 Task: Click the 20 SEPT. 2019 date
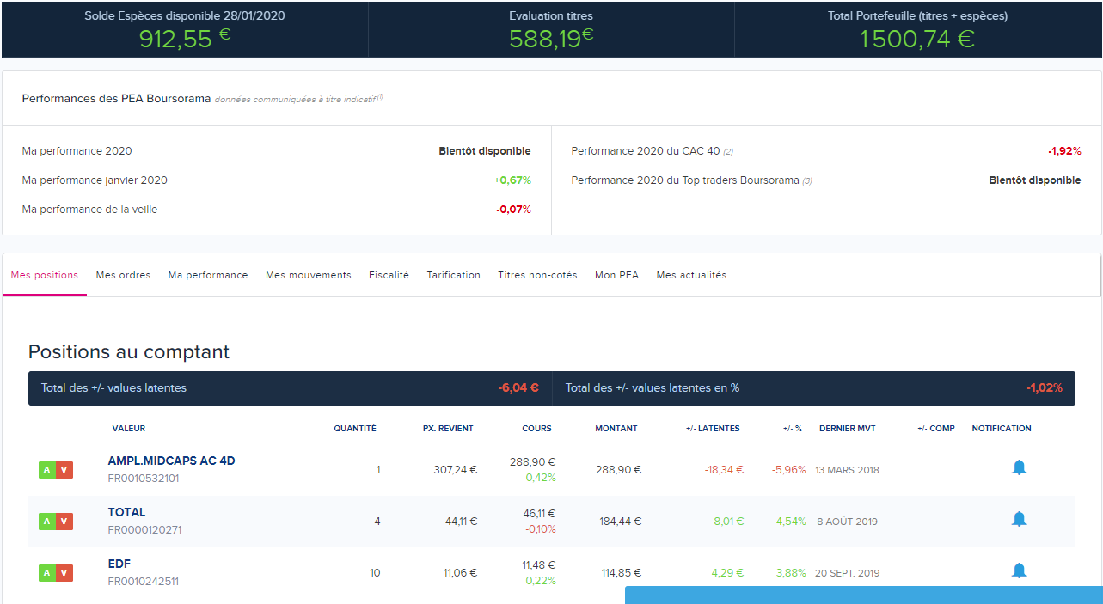point(847,573)
